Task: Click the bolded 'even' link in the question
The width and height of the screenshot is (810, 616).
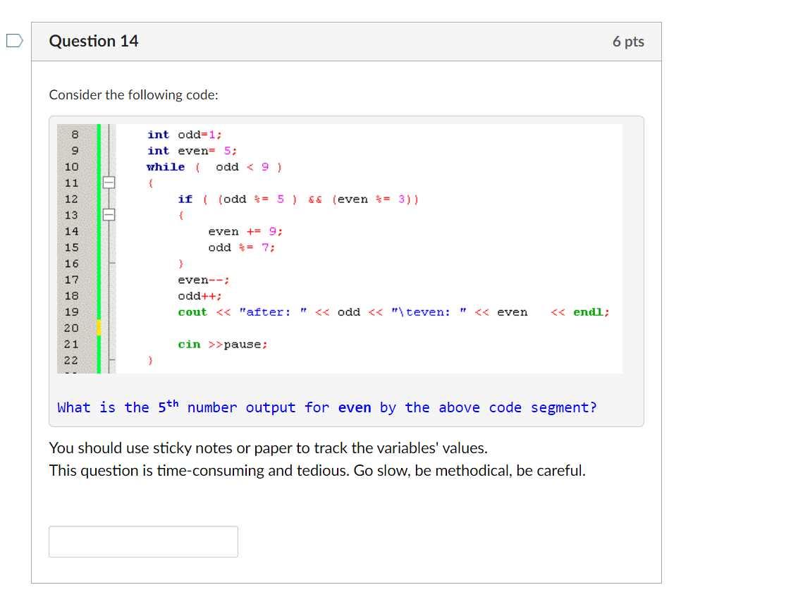Action: tap(355, 407)
